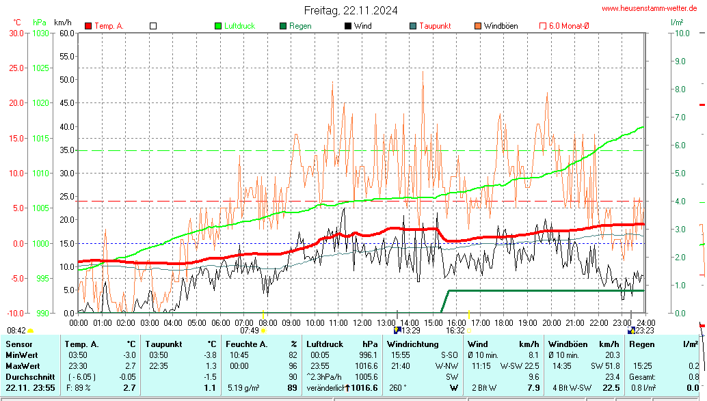Click the red Temp. A. legend swatch
The height and width of the screenshot is (401, 707).
[x=88, y=26]
